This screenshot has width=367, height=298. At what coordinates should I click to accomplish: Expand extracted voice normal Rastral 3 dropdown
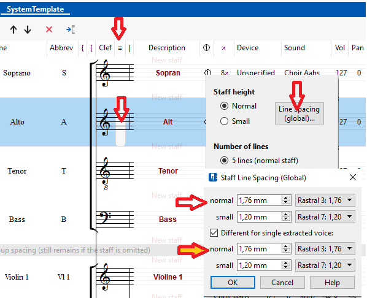click(325, 249)
